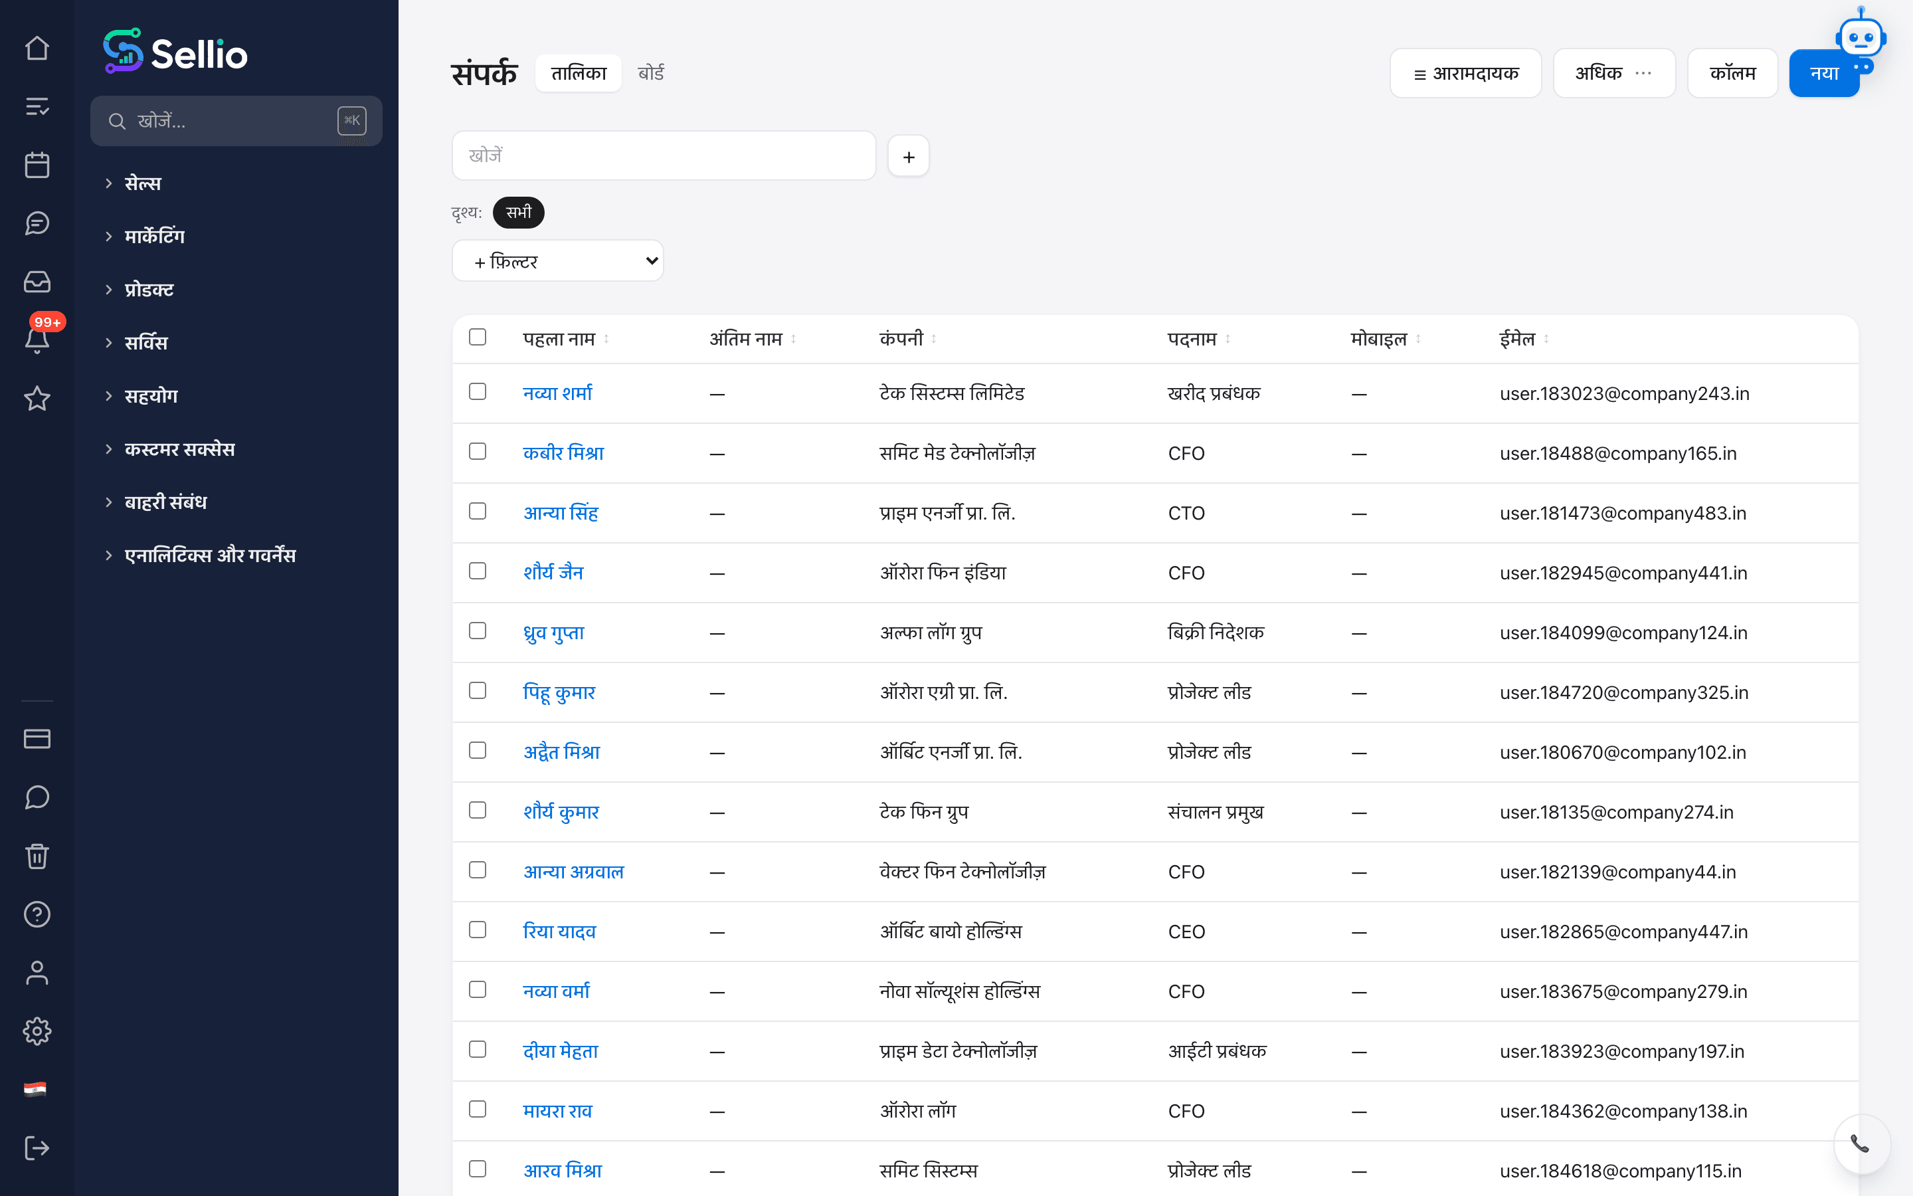Check the row checkbox for आन्या सिंह
Screen dimensions: 1913x1196
[x=478, y=511]
